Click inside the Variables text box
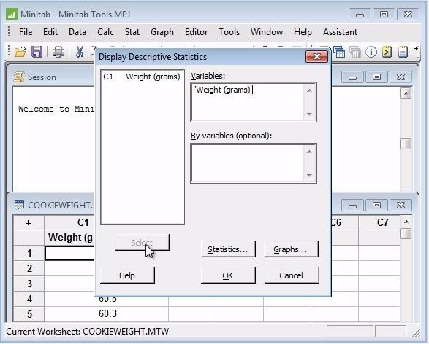 pos(247,102)
